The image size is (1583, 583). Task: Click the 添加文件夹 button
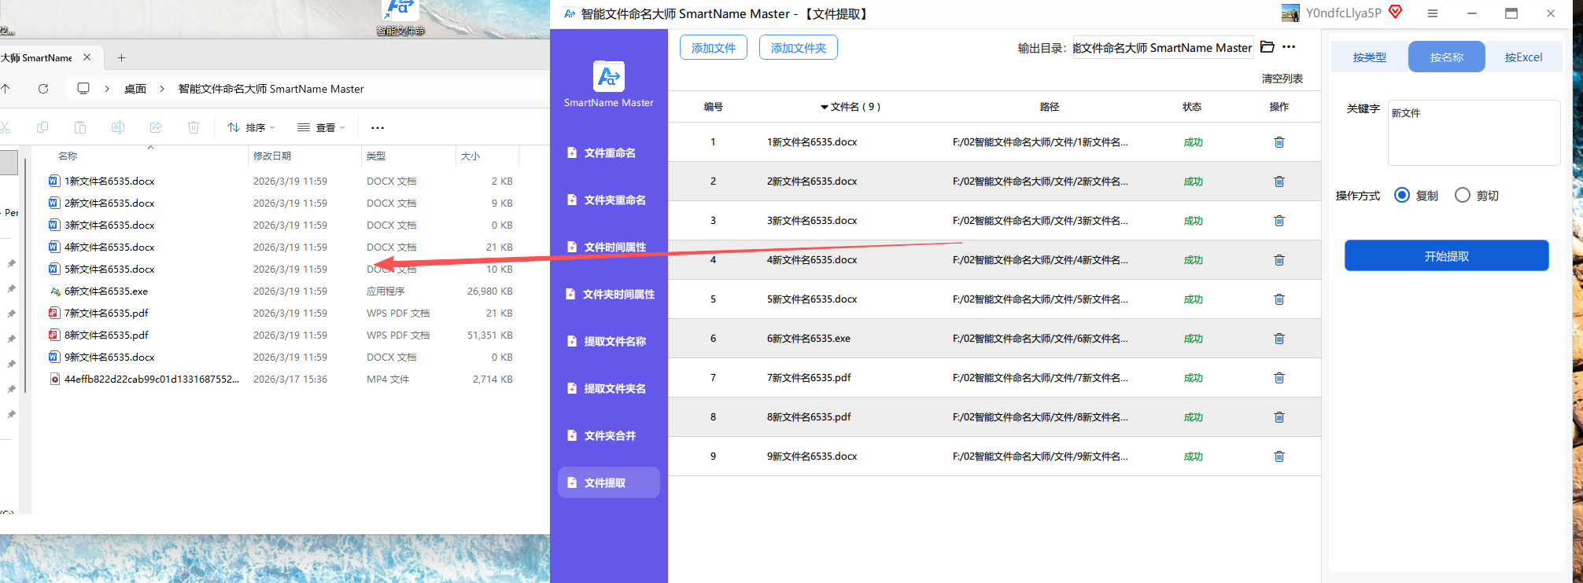click(x=798, y=48)
